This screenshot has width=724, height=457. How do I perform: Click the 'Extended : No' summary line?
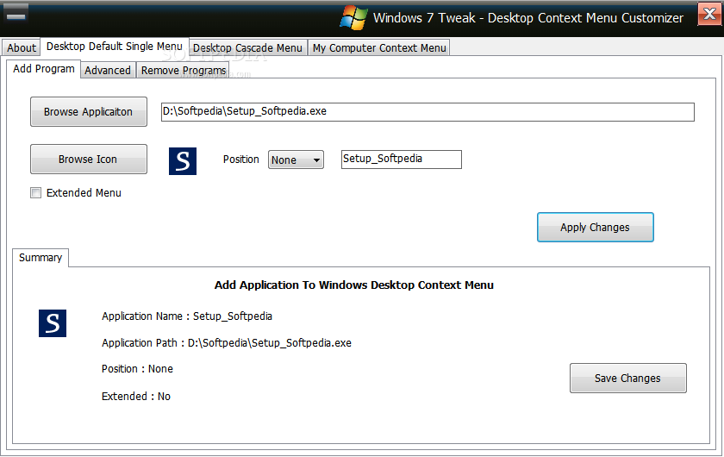[136, 397]
